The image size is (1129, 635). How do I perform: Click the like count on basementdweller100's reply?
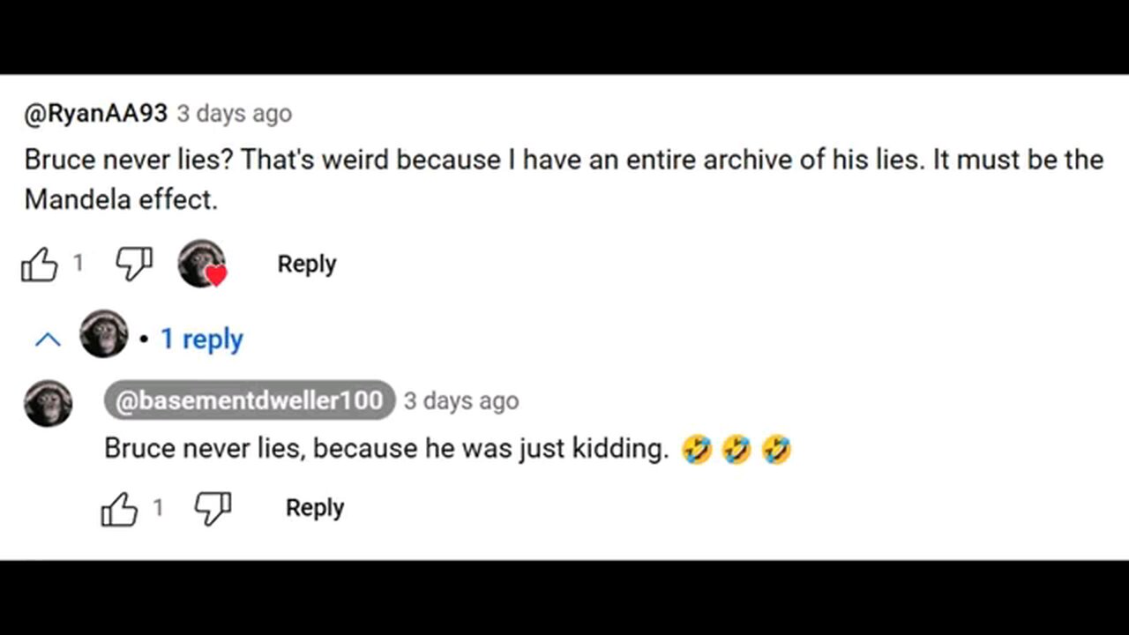tap(158, 507)
